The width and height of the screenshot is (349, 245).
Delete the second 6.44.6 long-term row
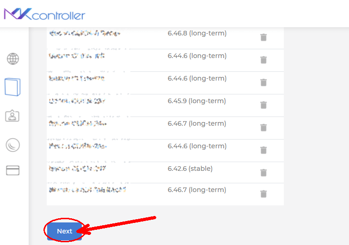click(263, 82)
